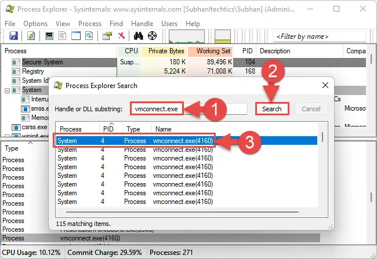The width and height of the screenshot is (377, 259).
Task: Sort main list by Process column header
Action: [x=59, y=51]
